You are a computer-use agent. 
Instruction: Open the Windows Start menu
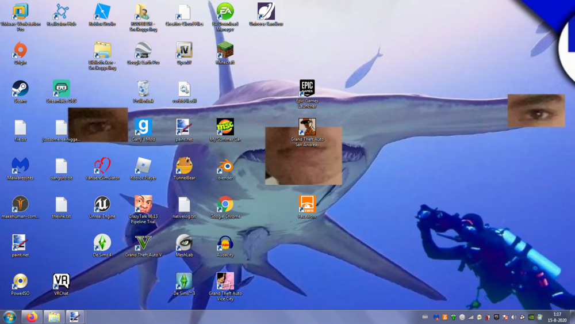point(10,317)
